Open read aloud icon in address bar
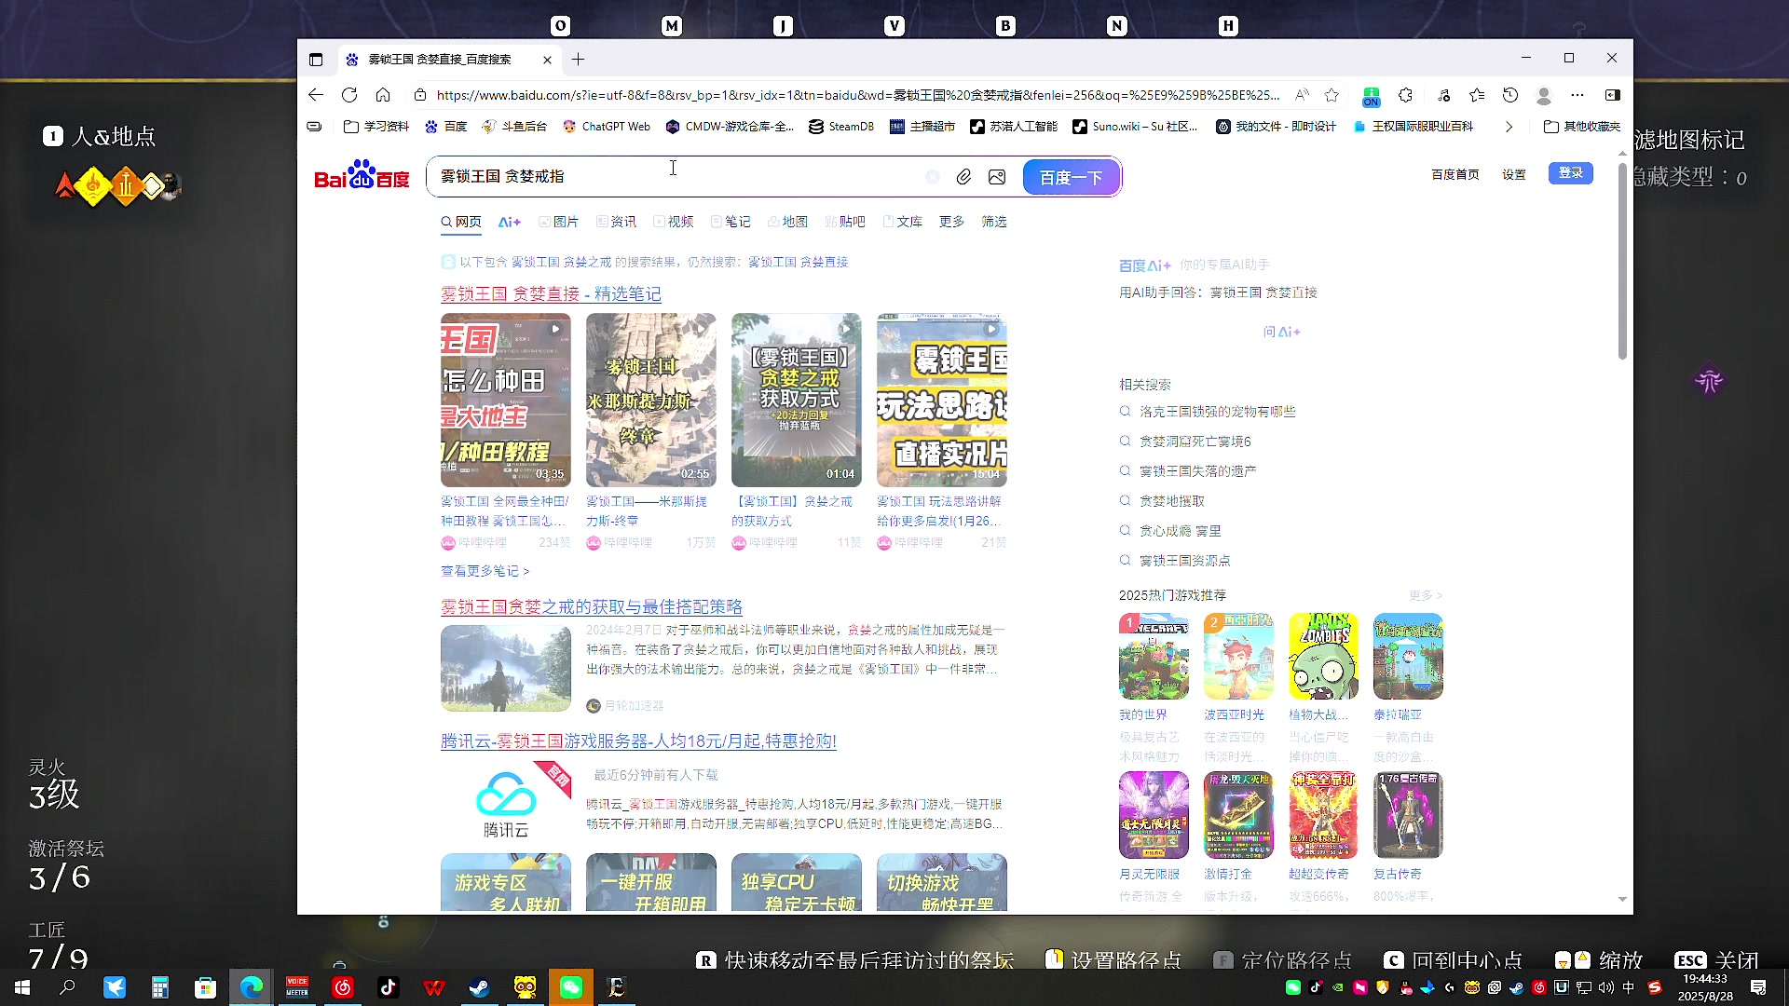Screen dimensions: 1789x1006 coord(1302,95)
